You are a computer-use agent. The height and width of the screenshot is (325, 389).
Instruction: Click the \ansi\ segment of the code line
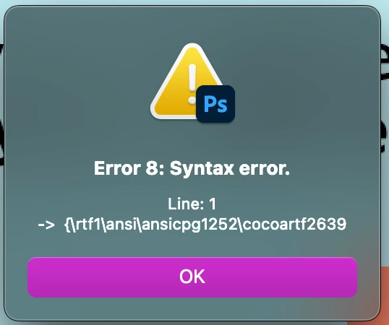point(121,224)
